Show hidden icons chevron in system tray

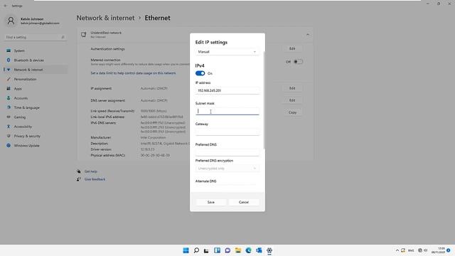[x=397, y=250]
